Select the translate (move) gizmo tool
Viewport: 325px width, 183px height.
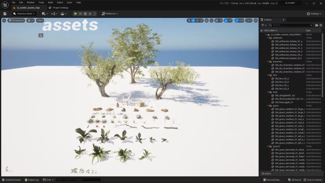point(193,20)
